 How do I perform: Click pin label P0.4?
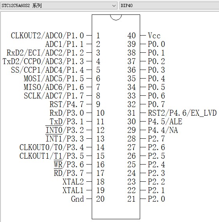[x=157, y=79]
